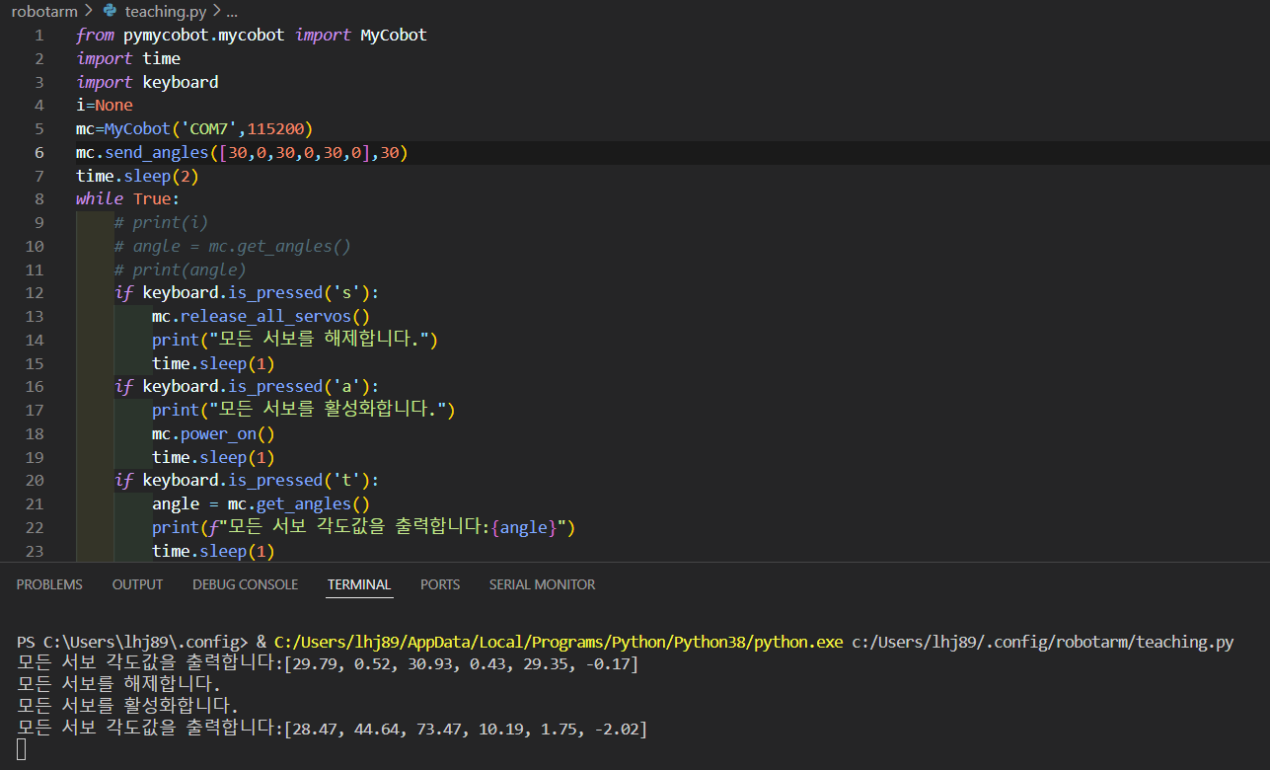Screen dimensions: 1270x770
Task: Click the 115200 baud rate value
Action: click(x=275, y=128)
